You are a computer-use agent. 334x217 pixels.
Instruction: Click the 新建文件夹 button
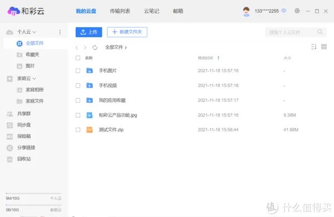pos(127,32)
